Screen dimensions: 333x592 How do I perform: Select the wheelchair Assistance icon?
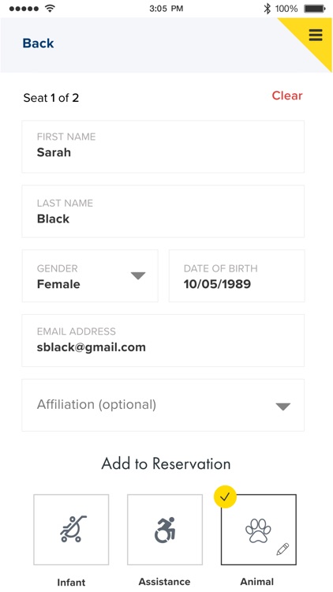[165, 530]
